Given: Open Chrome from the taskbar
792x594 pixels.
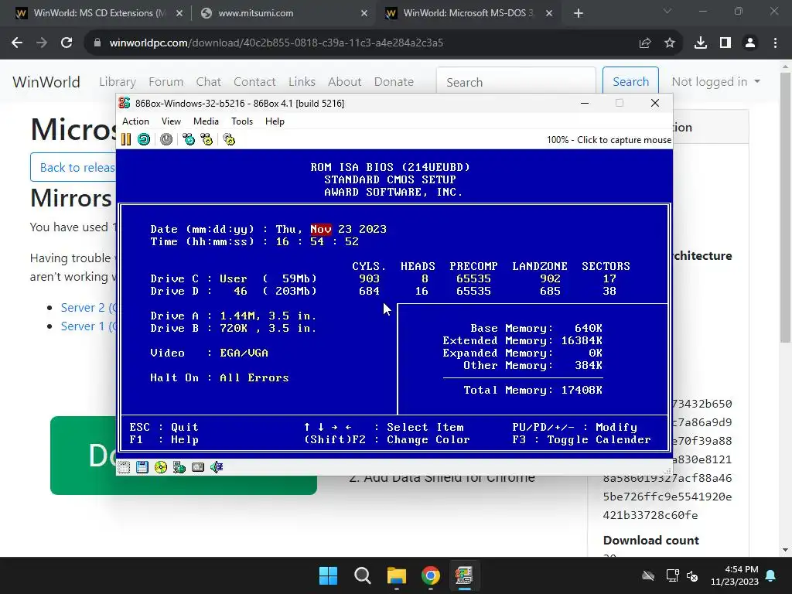Looking at the screenshot, I should coord(430,575).
